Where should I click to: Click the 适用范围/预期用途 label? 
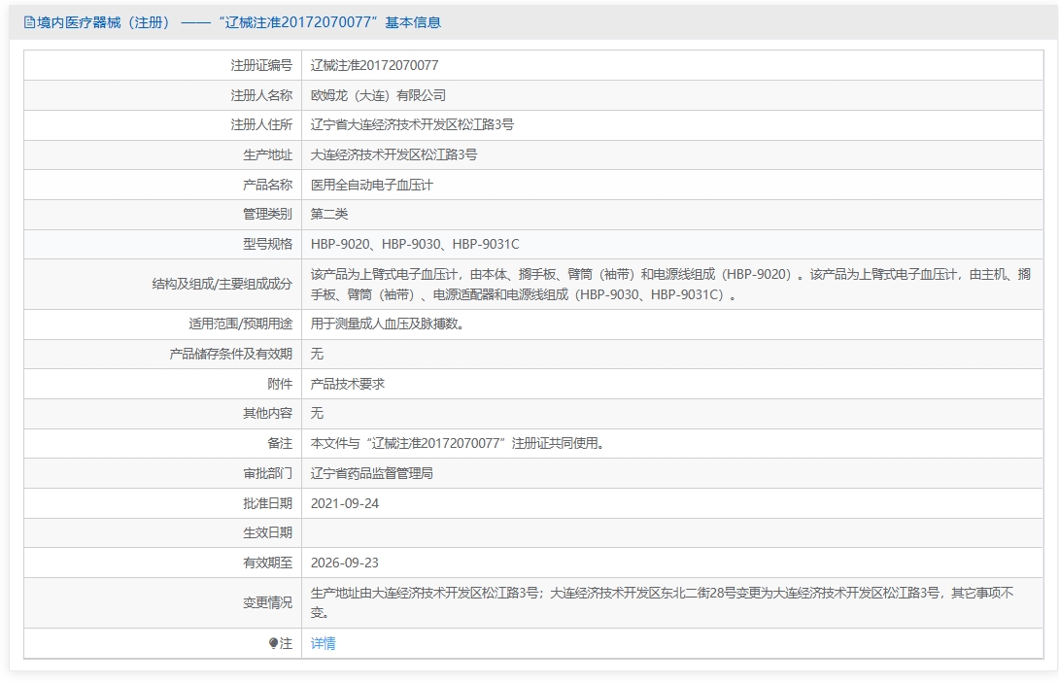240,324
